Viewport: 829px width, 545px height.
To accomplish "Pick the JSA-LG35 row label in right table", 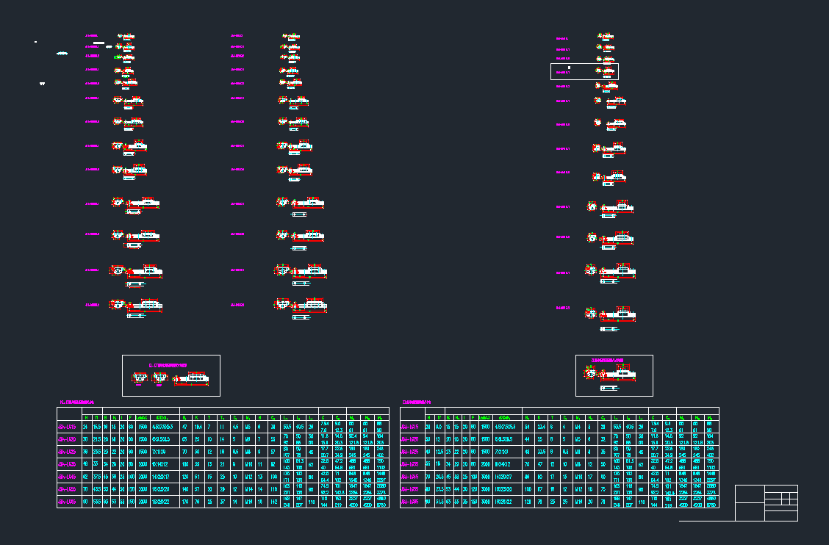I will click(412, 464).
